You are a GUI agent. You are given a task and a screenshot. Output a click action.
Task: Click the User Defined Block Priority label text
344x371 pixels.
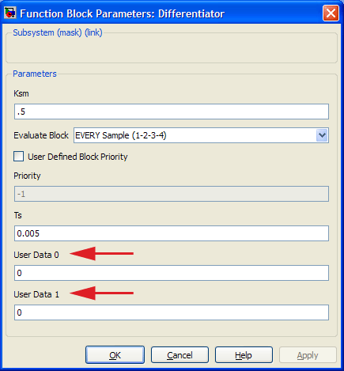pyautogui.click(x=77, y=157)
